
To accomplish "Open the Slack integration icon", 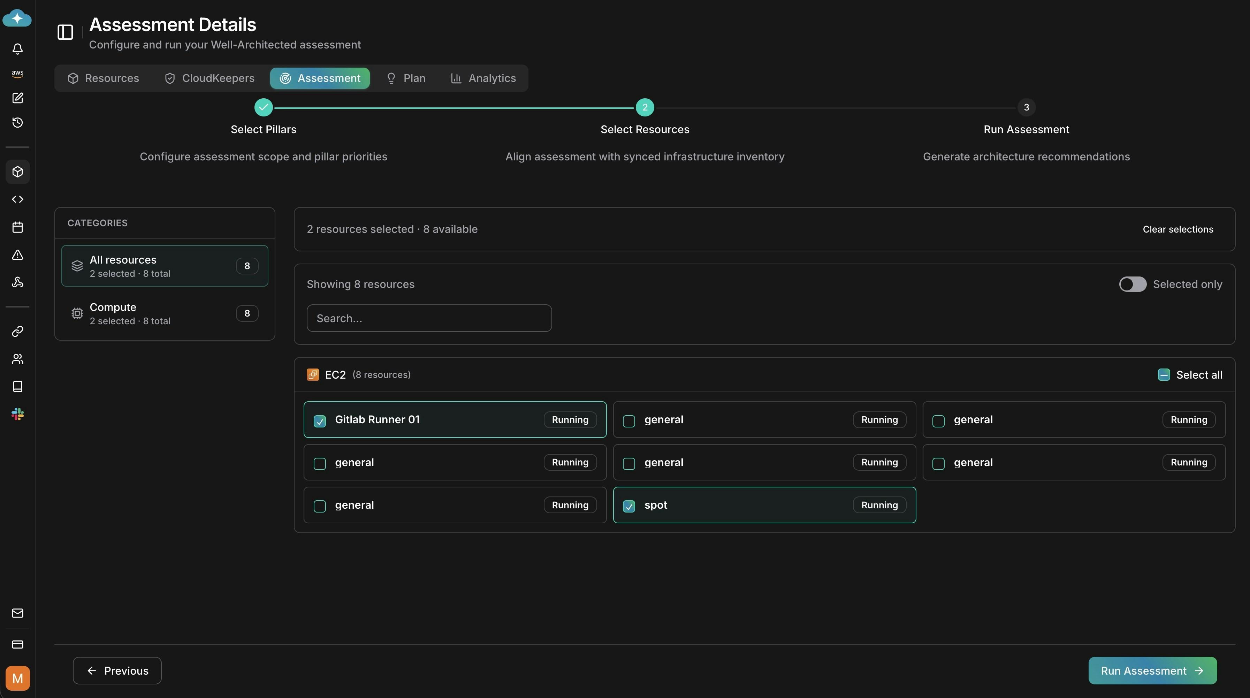I will click(17, 414).
